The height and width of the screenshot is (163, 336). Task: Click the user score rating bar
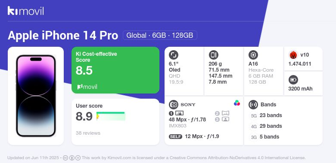pos(111,116)
